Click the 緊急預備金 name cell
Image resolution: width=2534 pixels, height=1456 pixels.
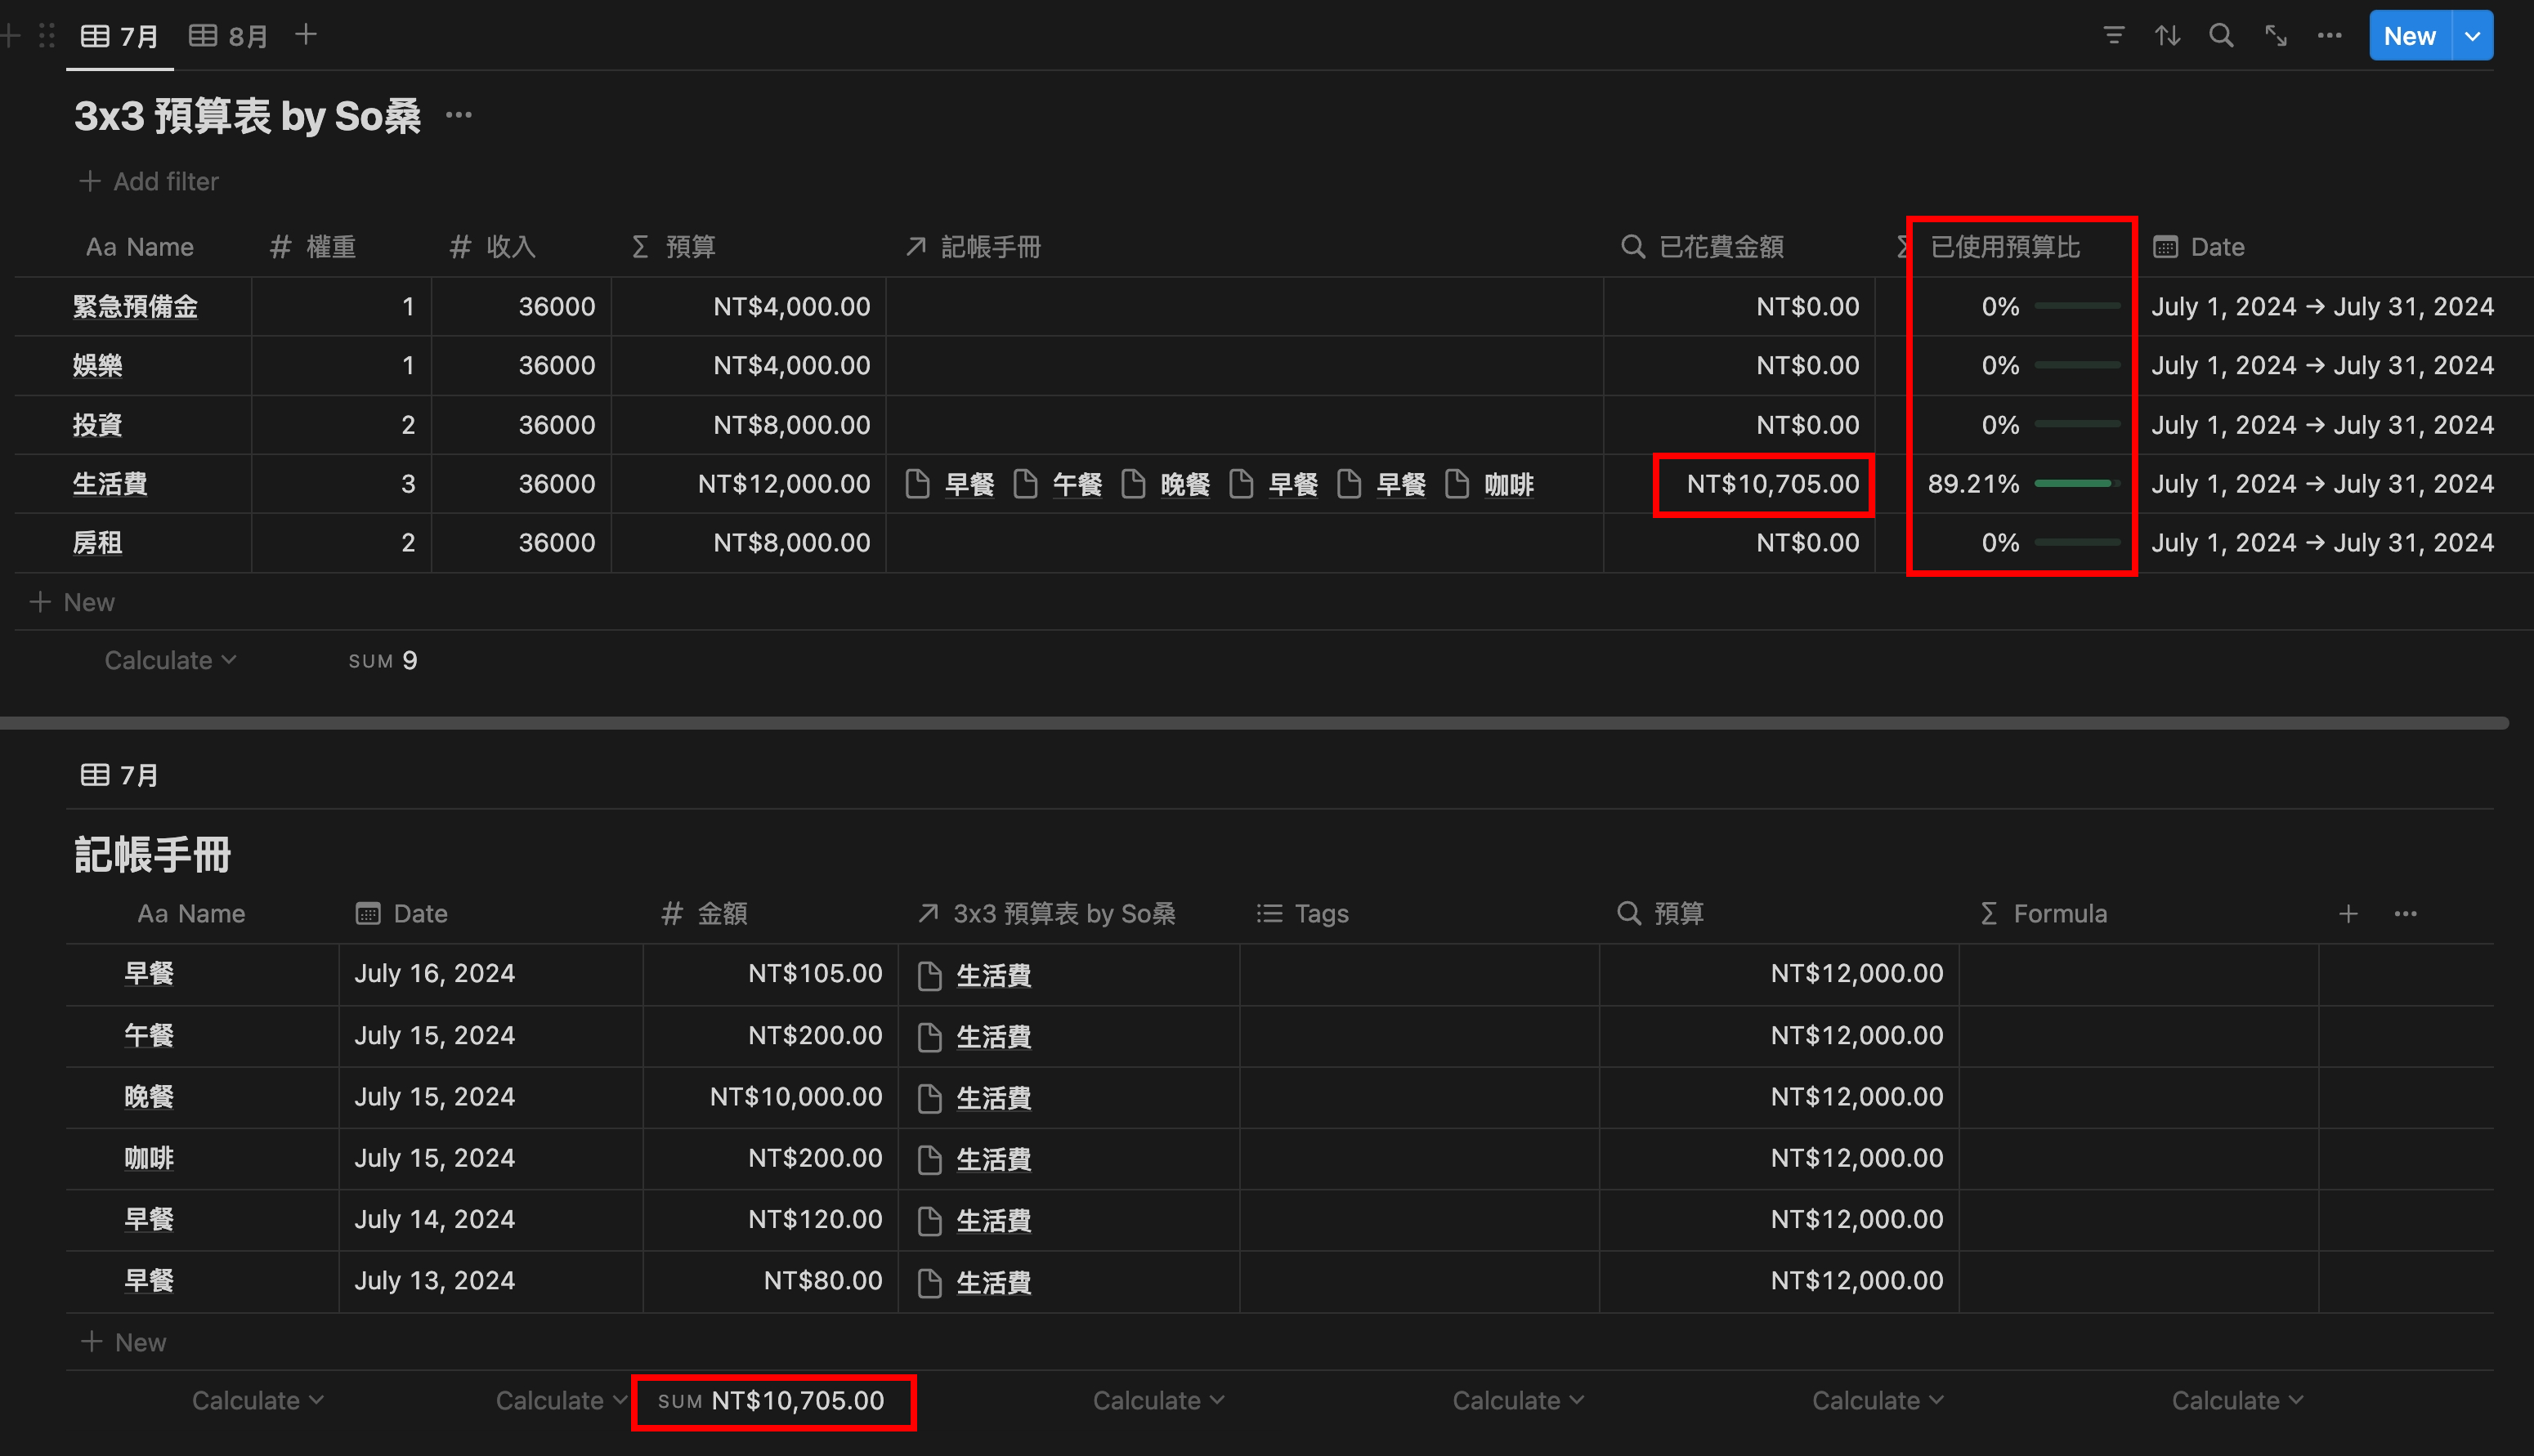coord(135,306)
